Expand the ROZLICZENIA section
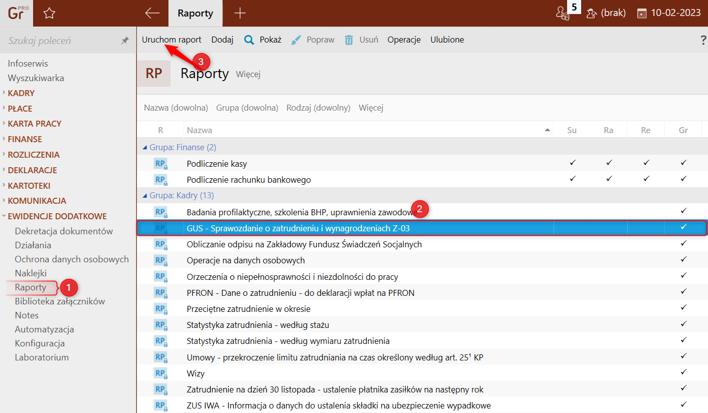Viewport: 708px width, 413px height. [x=34, y=155]
